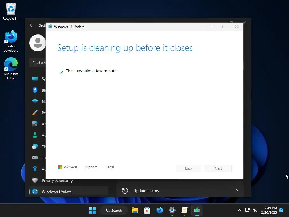Viewport: 289px width, 217px height.
Task: Click the Windows 11 Update title bar icon
Action: [50, 27]
